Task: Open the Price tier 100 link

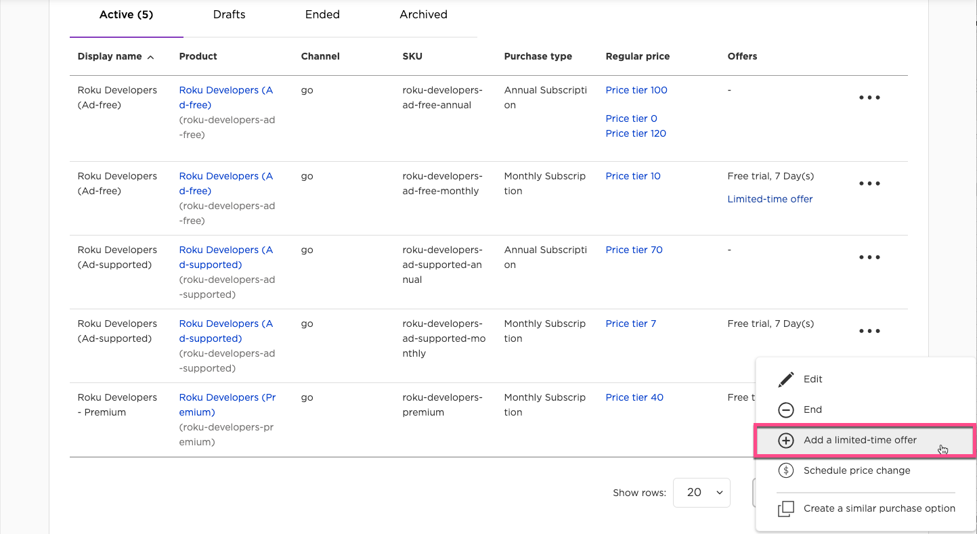Action: (x=636, y=90)
